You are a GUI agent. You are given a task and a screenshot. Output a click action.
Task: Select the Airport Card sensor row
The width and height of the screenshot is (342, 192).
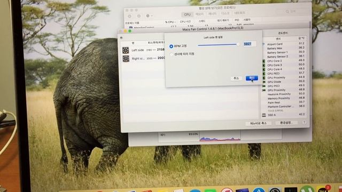284,44
